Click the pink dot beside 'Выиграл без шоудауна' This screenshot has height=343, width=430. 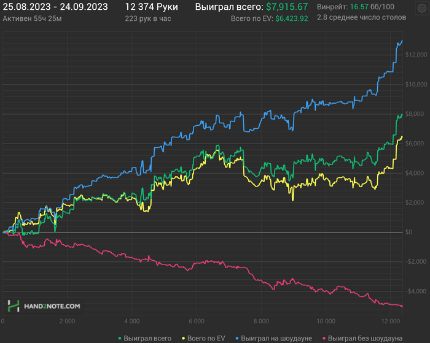click(x=324, y=339)
